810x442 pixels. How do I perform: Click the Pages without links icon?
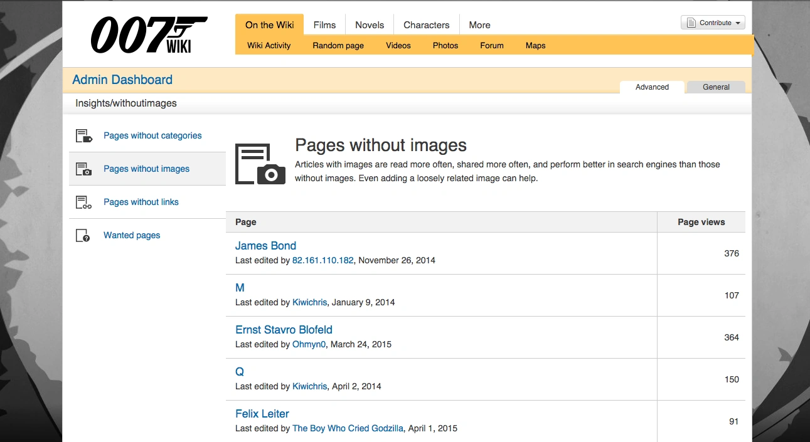[x=83, y=202]
